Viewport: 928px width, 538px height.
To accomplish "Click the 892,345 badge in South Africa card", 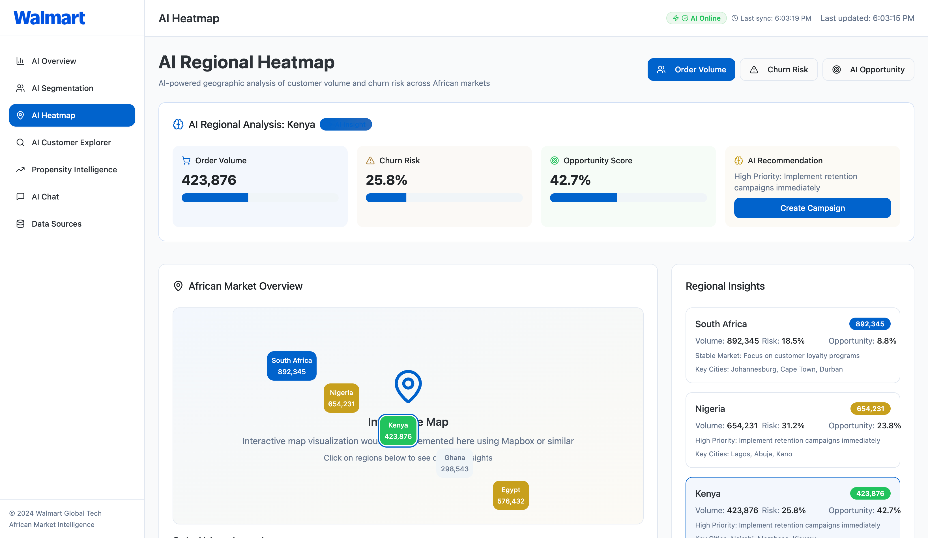I will tap(870, 324).
